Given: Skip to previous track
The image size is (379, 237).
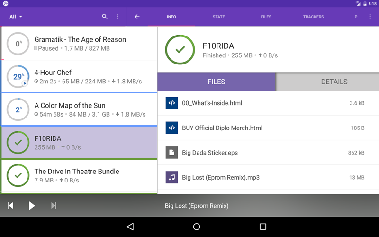Looking at the screenshot, I should 10,206.
